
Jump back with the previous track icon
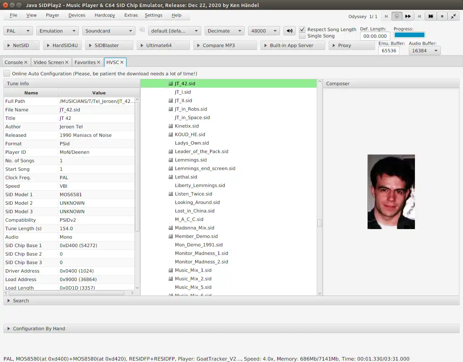(x=386, y=16)
